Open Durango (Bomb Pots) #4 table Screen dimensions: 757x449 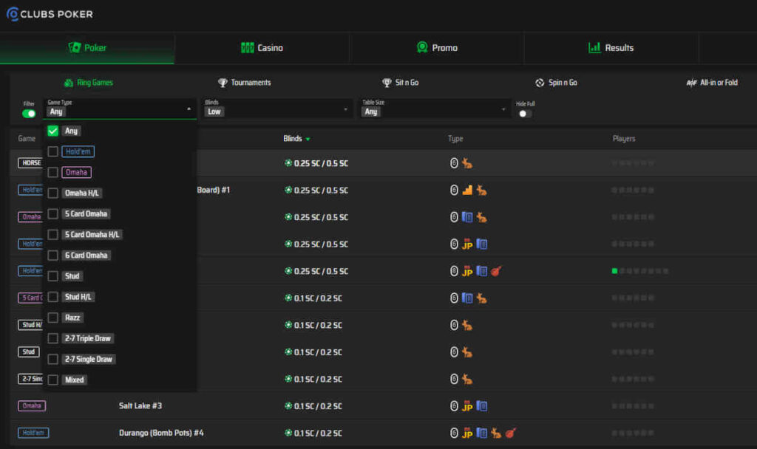tap(161, 433)
